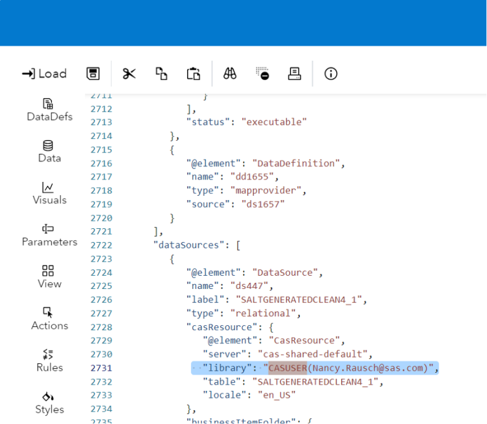The image size is (487, 424).
Task: Click line number 2722 in gutter
Action: [x=101, y=245]
